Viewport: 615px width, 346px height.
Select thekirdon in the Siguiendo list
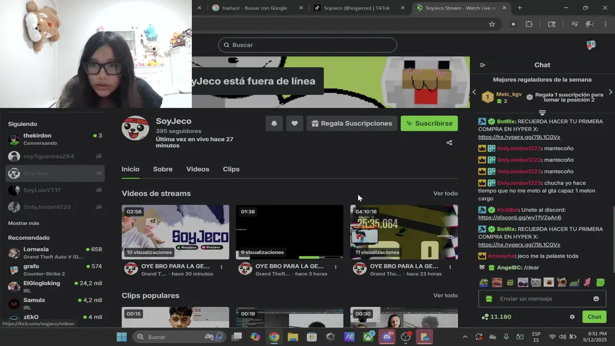pos(55,139)
